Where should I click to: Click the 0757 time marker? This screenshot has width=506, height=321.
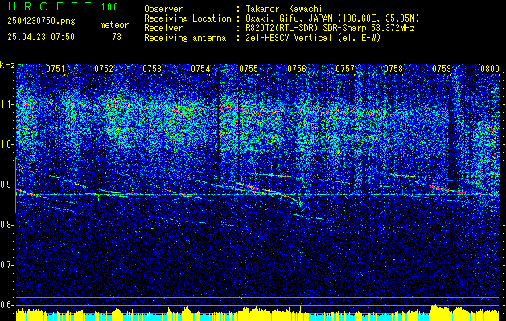click(345, 69)
